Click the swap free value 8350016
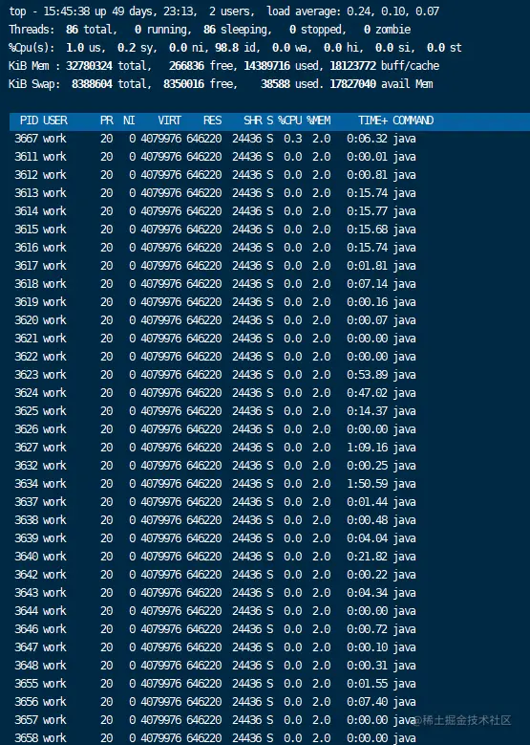 [x=184, y=84]
